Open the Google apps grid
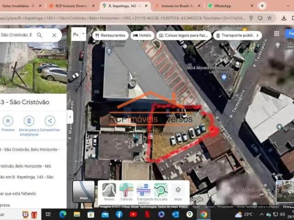 point(277,33)
